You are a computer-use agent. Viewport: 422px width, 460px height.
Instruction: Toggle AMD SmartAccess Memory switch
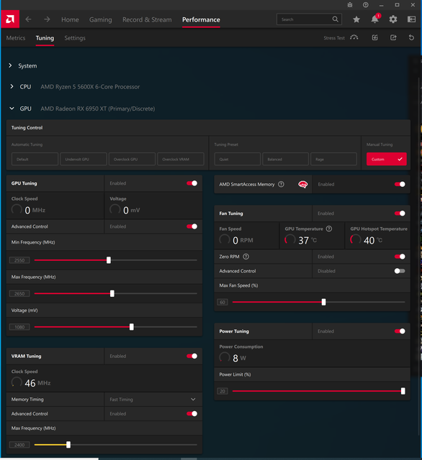point(400,184)
